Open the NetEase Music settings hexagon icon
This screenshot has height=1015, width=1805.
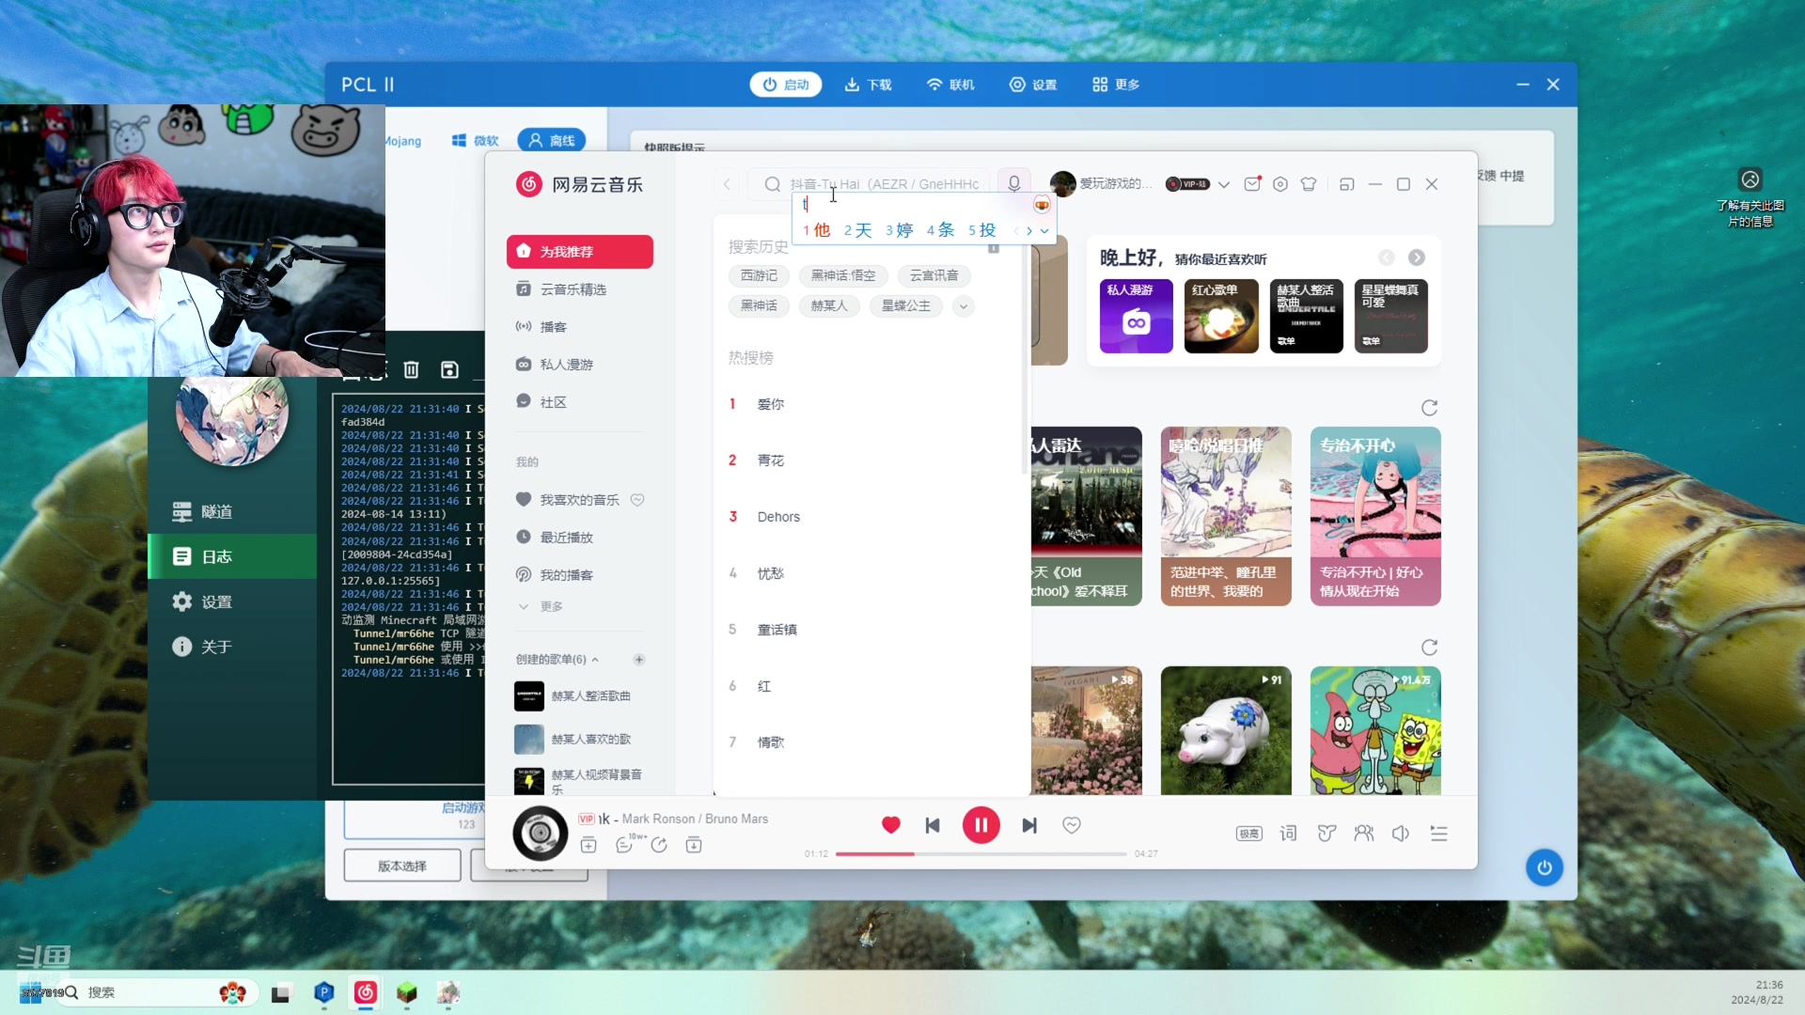1280,184
